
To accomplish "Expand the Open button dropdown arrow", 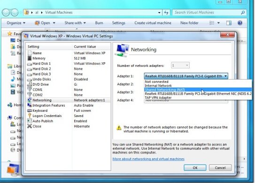I will click(54, 23).
